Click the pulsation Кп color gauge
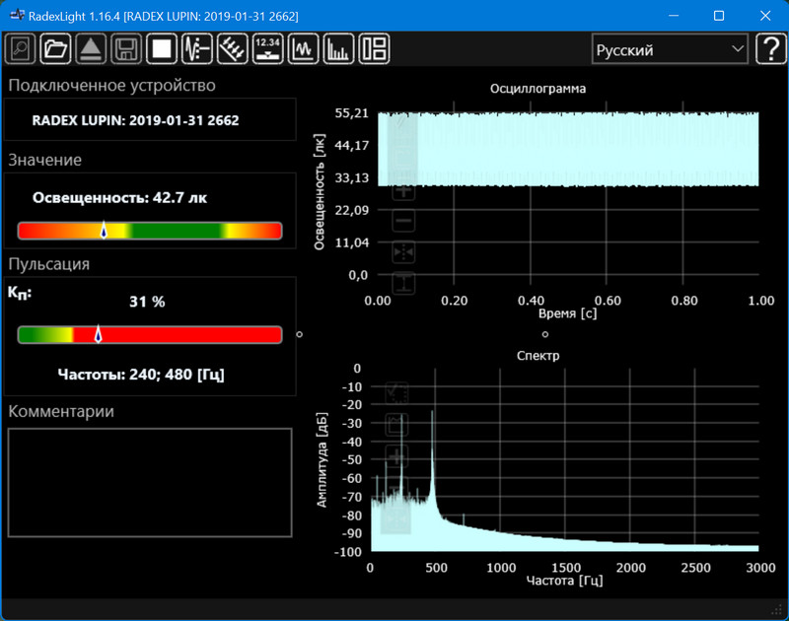Viewport: 789px width, 621px height. [x=150, y=335]
